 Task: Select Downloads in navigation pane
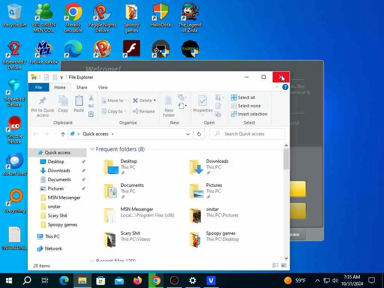(59, 171)
